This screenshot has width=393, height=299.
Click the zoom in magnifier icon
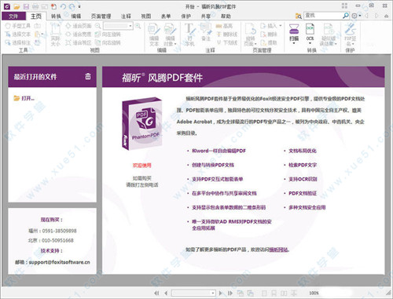tap(138, 26)
